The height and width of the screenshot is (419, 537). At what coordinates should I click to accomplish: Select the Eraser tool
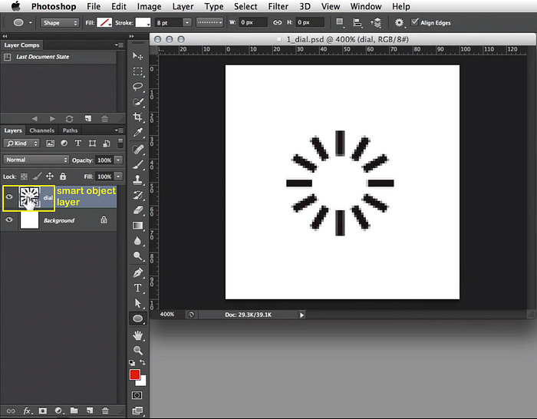point(137,210)
